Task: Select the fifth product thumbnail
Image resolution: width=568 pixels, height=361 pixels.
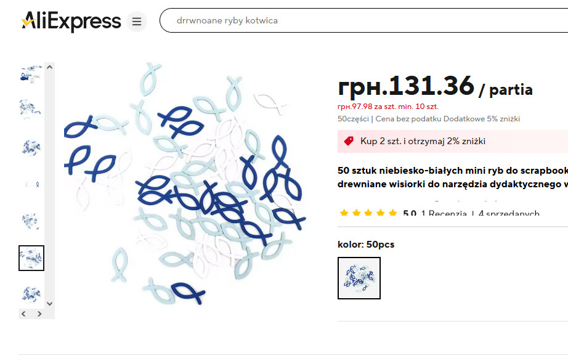Action: [31, 221]
